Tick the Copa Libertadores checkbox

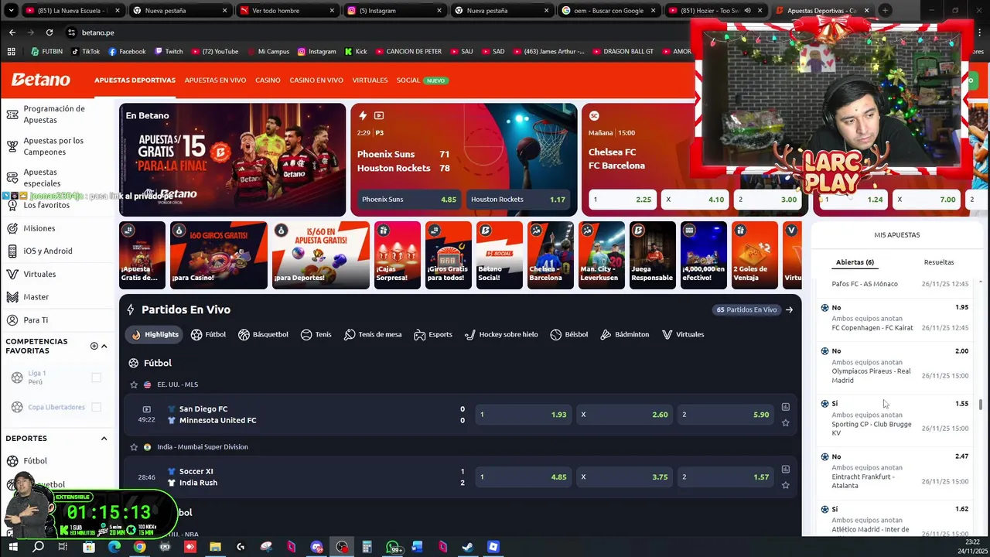point(96,407)
